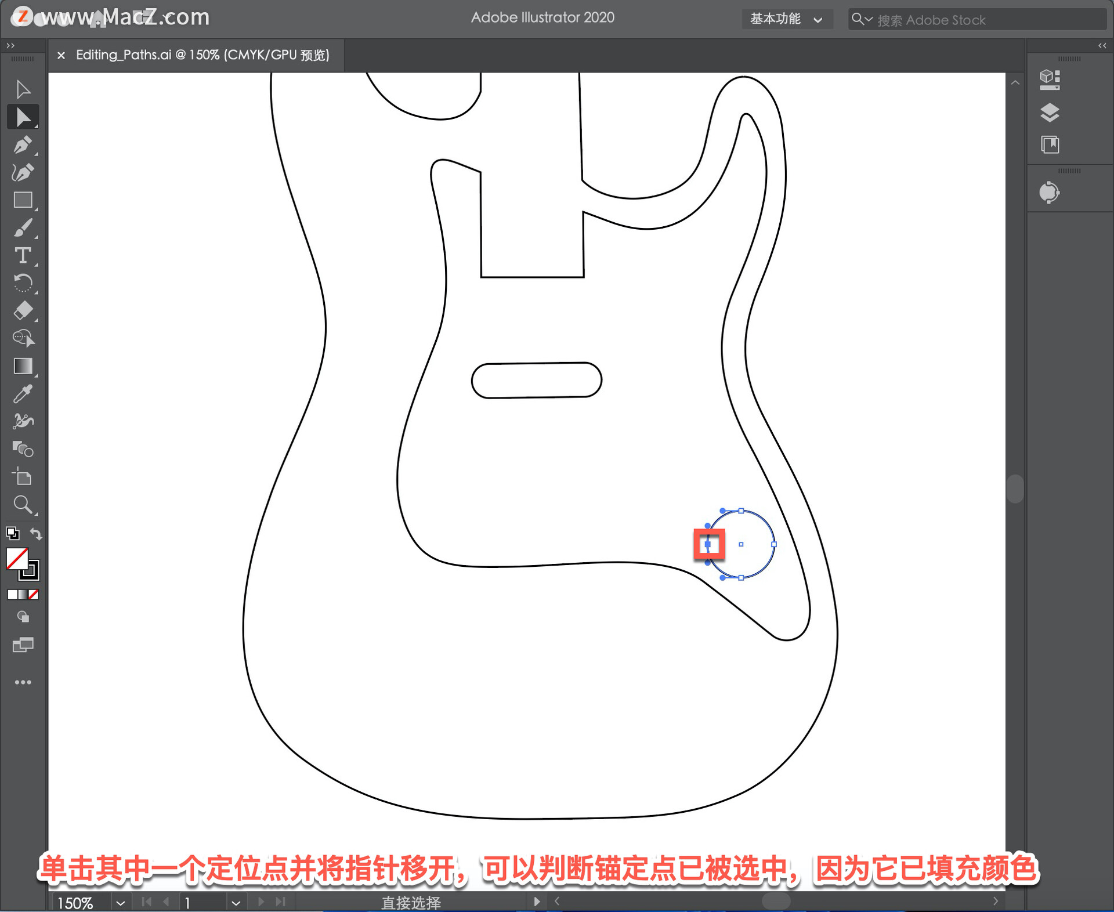
Task: Open the Properties panel icon
Action: coord(1050,79)
